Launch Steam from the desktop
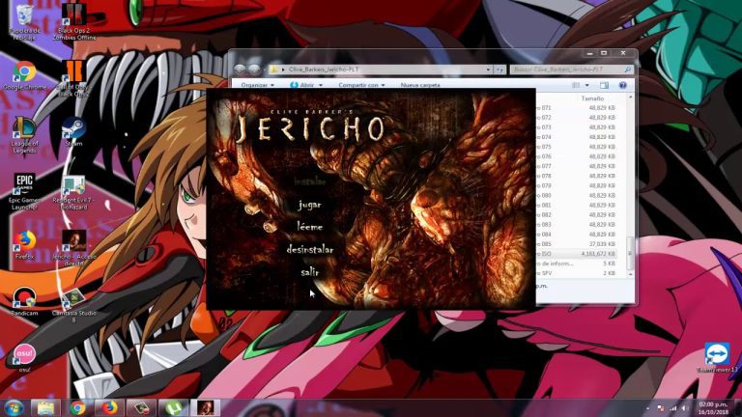The height and width of the screenshot is (417, 742). [x=73, y=132]
